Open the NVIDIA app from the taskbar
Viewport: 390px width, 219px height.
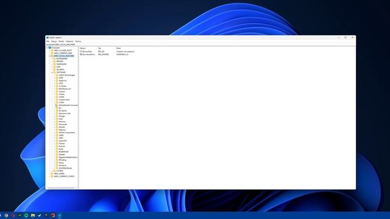(x=19, y=215)
